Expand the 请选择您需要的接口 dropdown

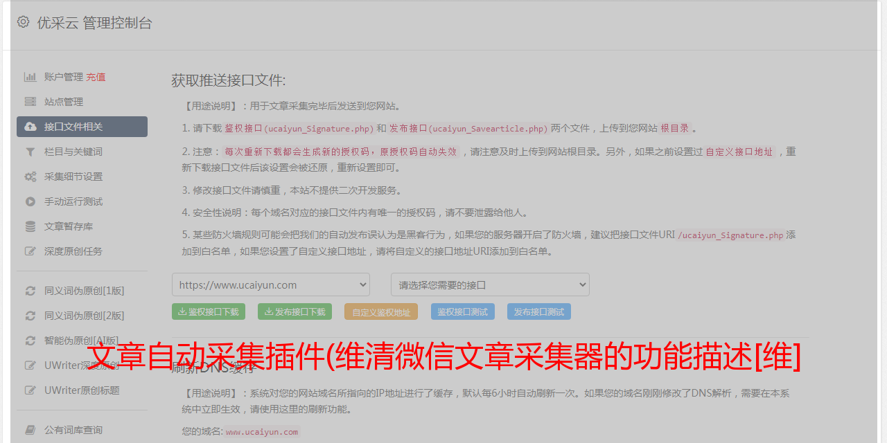click(490, 284)
